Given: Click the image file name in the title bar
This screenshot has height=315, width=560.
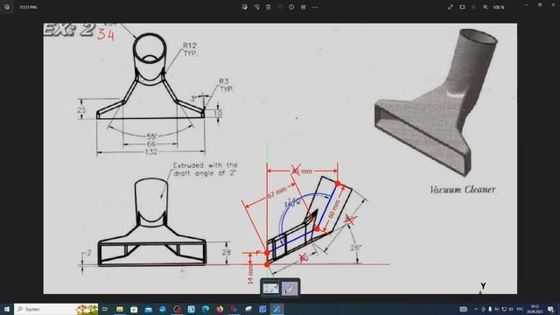Looking at the screenshot, I should 28,7.
